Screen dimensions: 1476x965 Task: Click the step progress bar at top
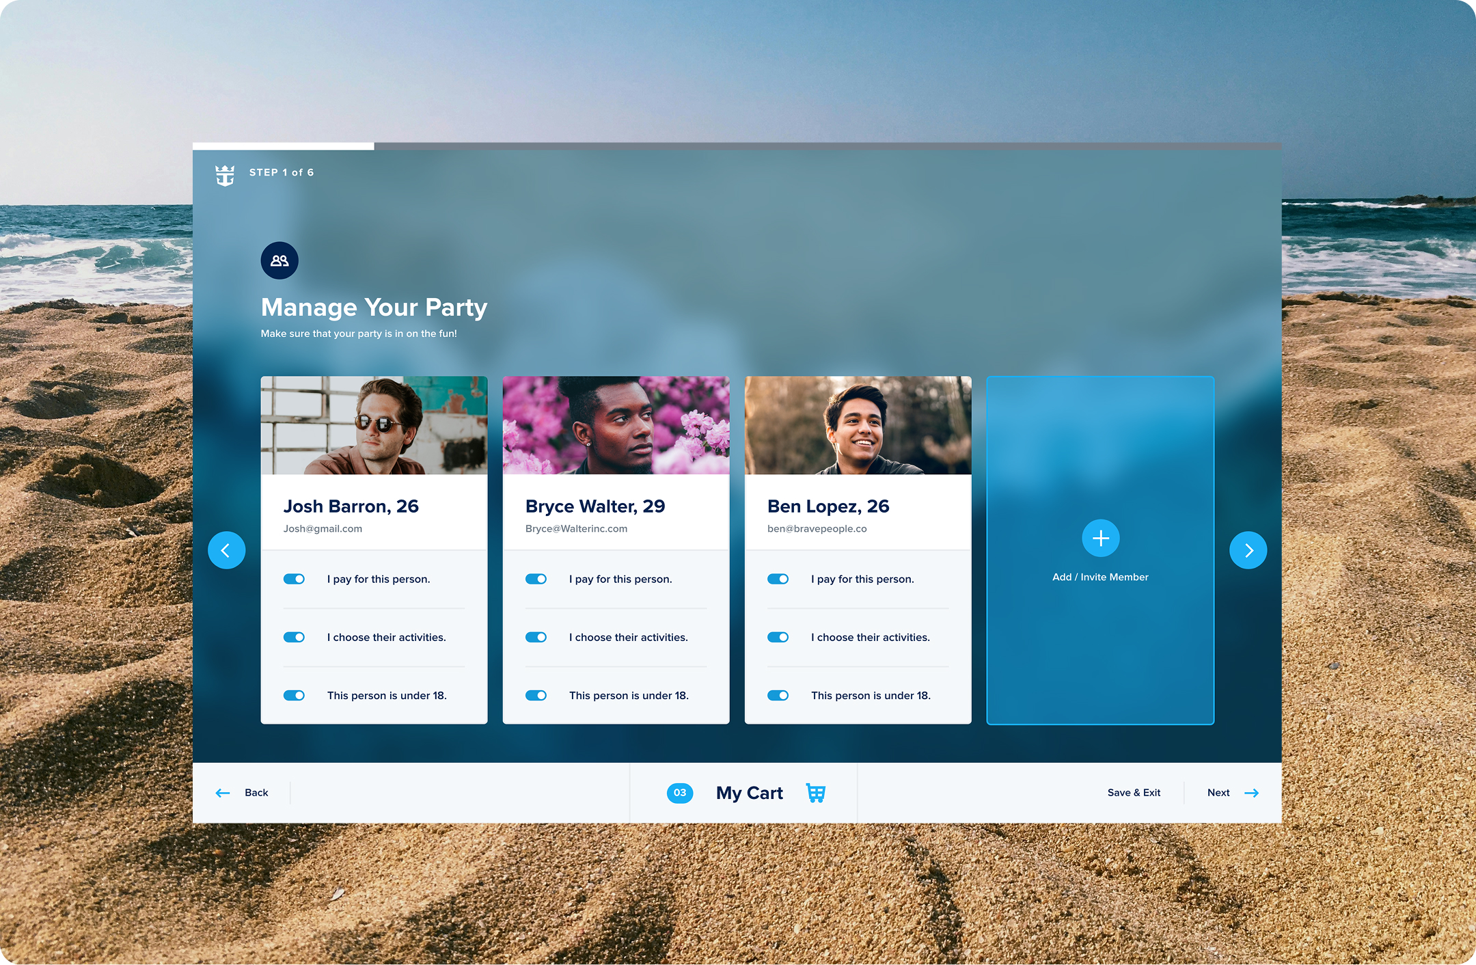click(x=737, y=146)
